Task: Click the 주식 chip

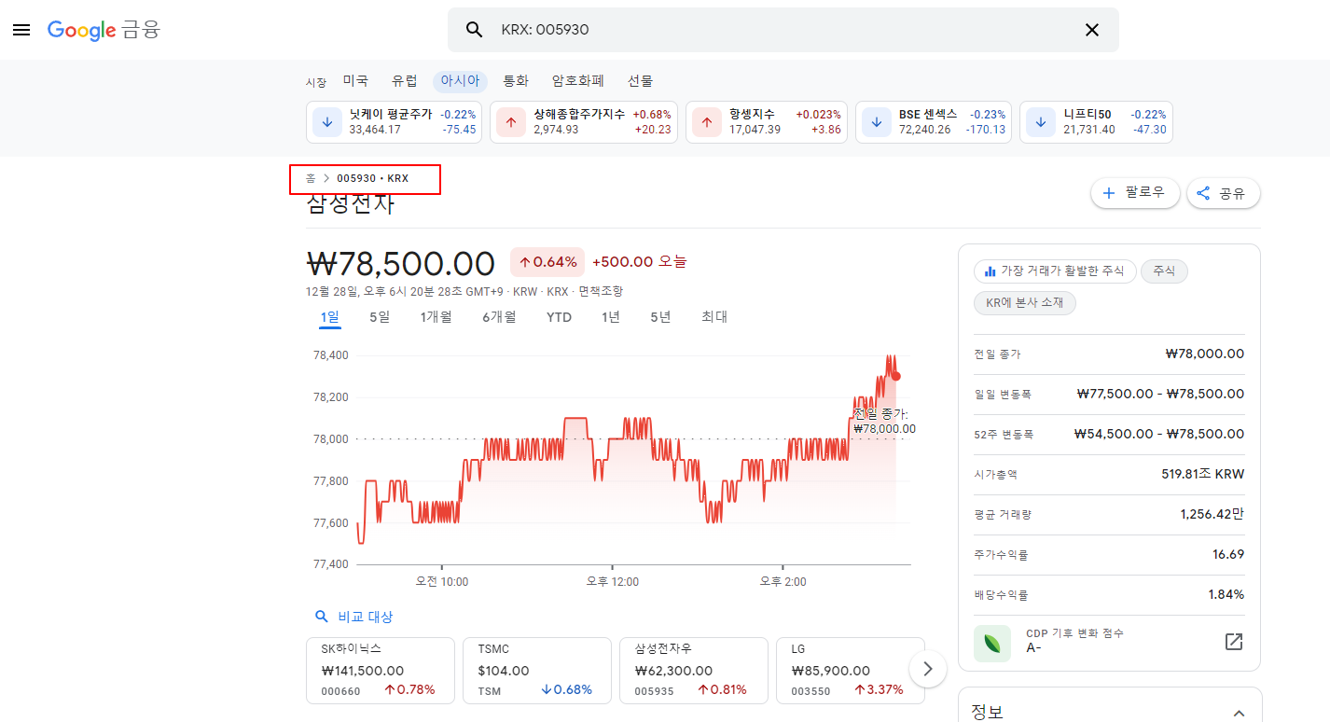Action: click(1164, 271)
